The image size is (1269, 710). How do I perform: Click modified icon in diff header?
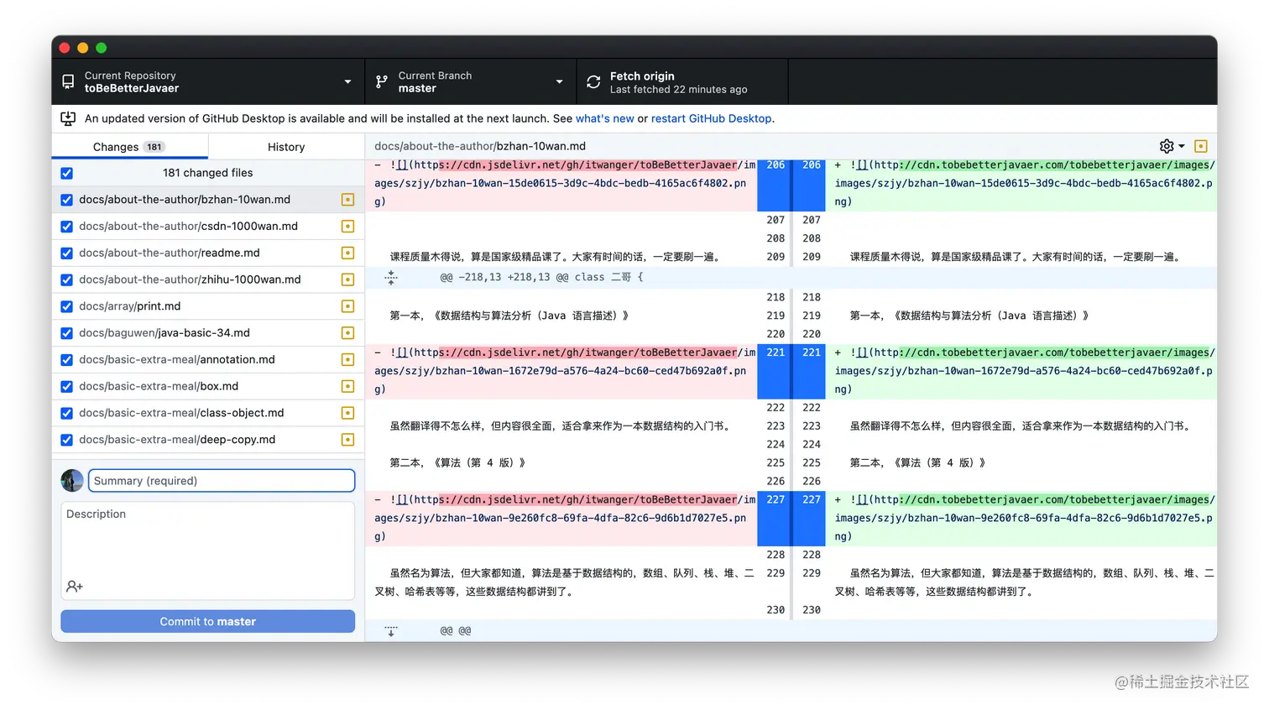pyautogui.click(x=1201, y=146)
